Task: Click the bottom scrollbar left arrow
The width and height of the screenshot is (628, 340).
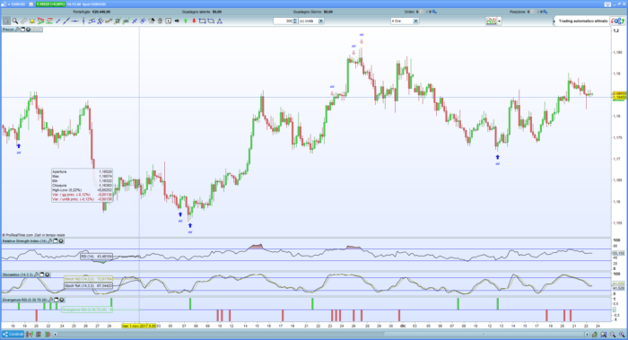Action: [x=56, y=334]
